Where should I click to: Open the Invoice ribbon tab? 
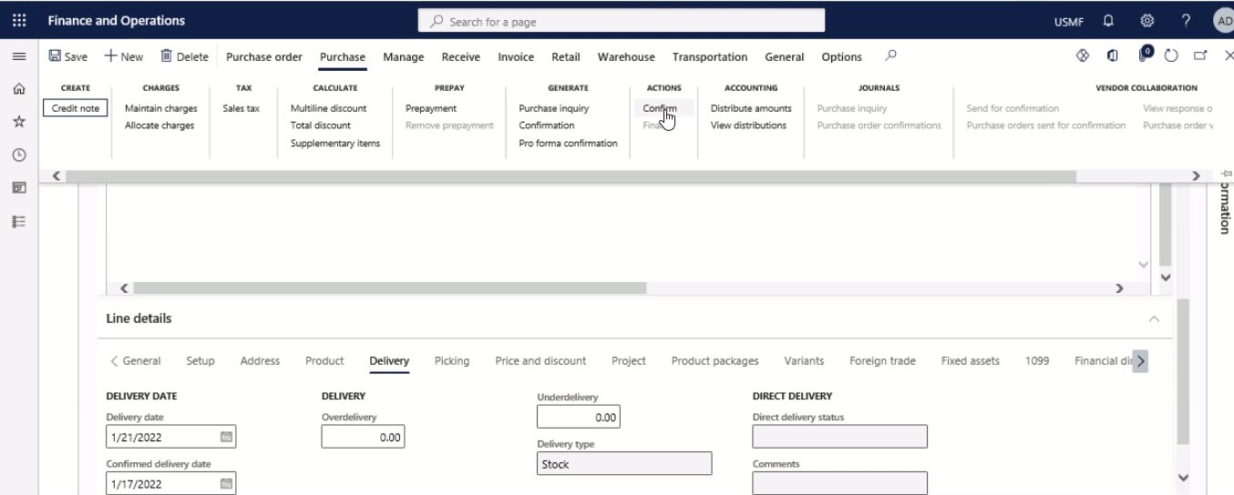pyautogui.click(x=516, y=56)
